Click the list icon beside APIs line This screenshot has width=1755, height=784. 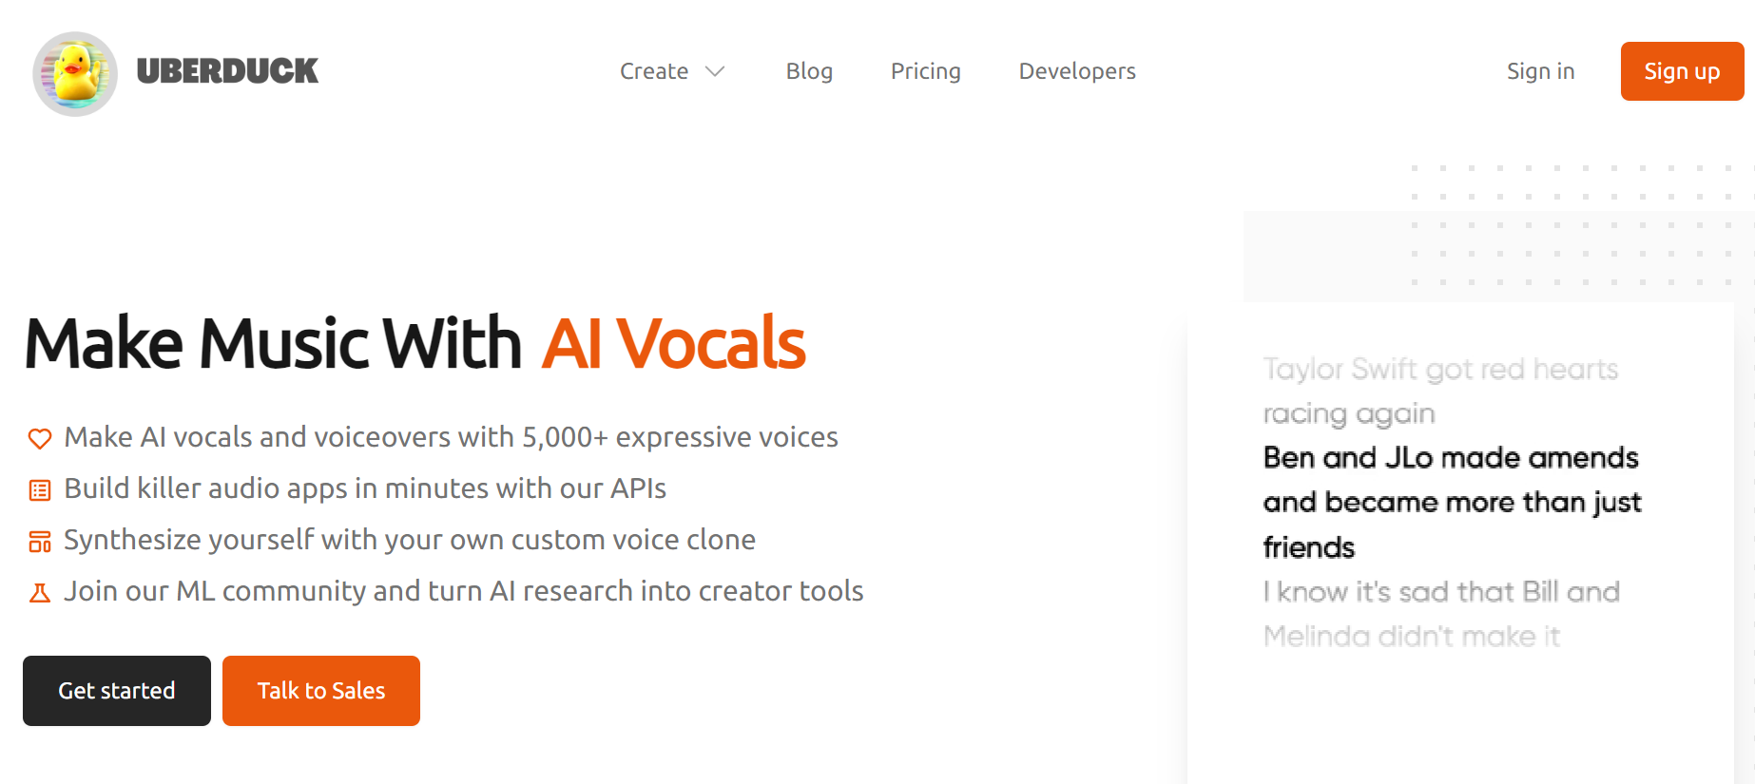[x=40, y=490]
